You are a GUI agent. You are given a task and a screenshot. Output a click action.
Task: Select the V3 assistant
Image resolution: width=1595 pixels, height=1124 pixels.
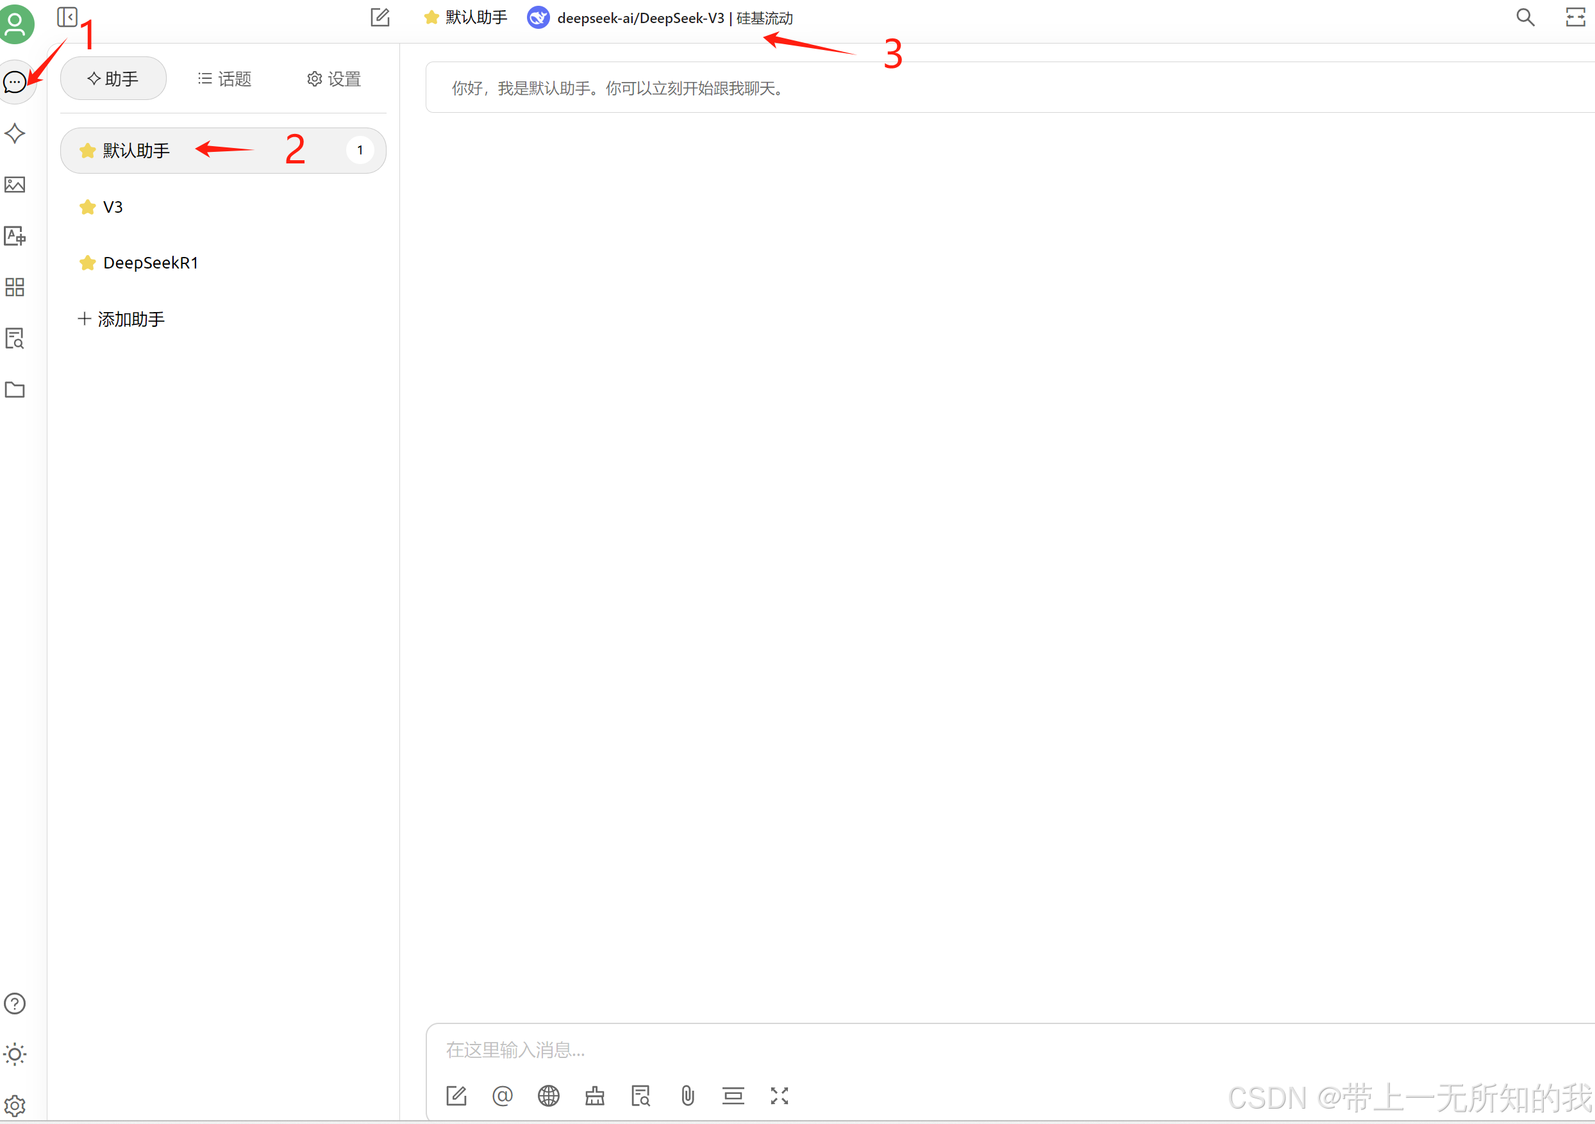point(113,207)
